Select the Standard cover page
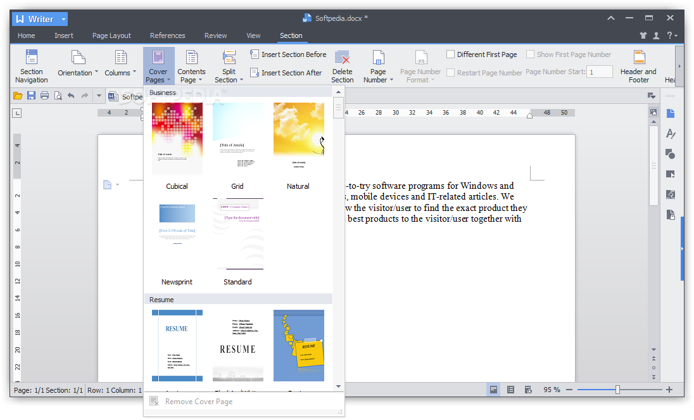The height and width of the screenshot is (420, 694). coord(237,234)
